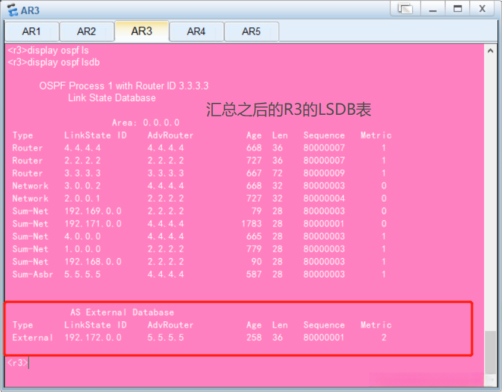Click LinkState ID 4.4.4.4 in Router row

pos(83,148)
